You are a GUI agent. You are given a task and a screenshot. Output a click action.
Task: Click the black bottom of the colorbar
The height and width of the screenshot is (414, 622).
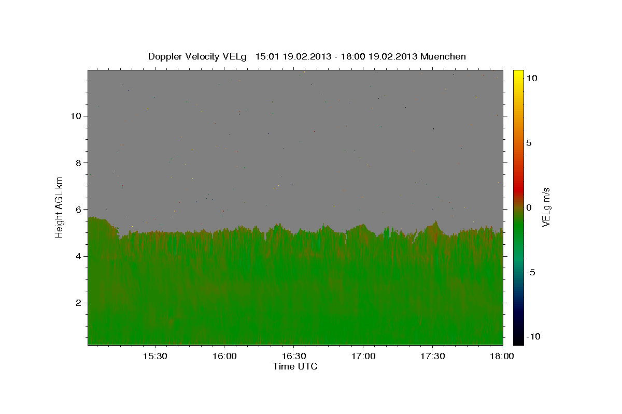(x=518, y=339)
